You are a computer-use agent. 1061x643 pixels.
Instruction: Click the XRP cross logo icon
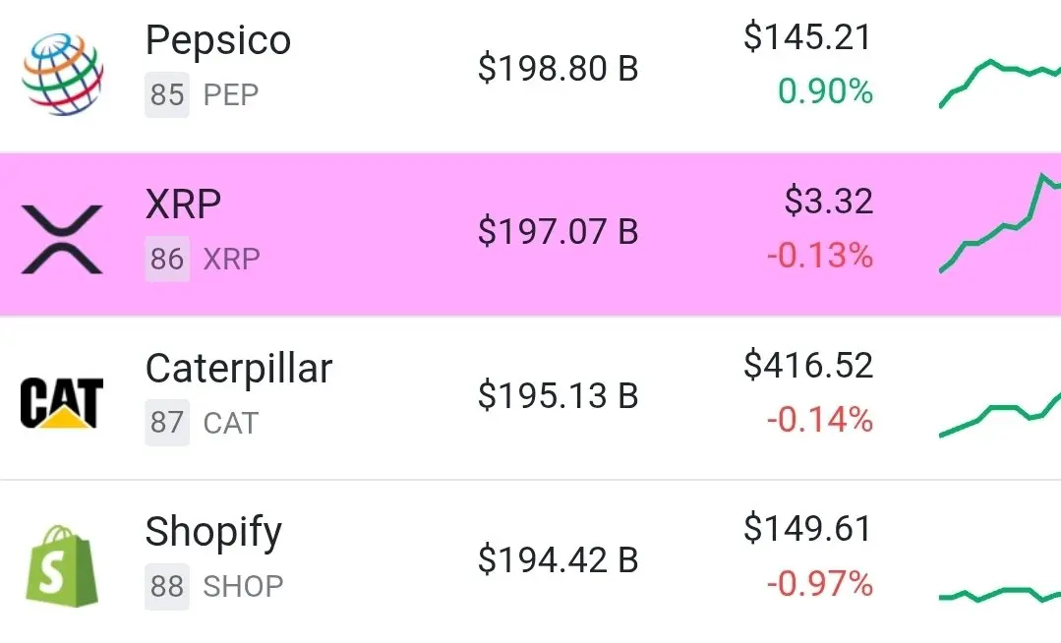pyautogui.click(x=62, y=240)
